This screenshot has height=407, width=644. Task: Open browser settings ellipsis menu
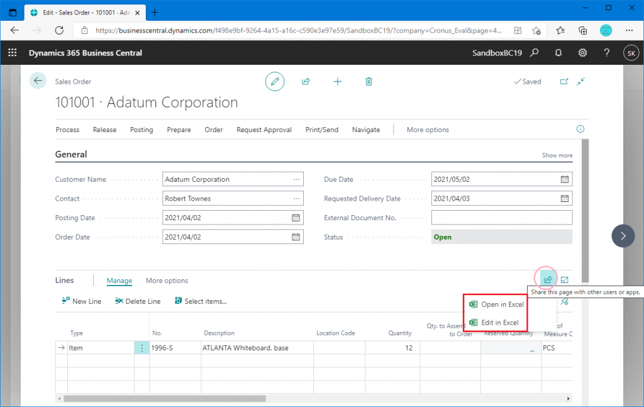click(x=629, y=30)
